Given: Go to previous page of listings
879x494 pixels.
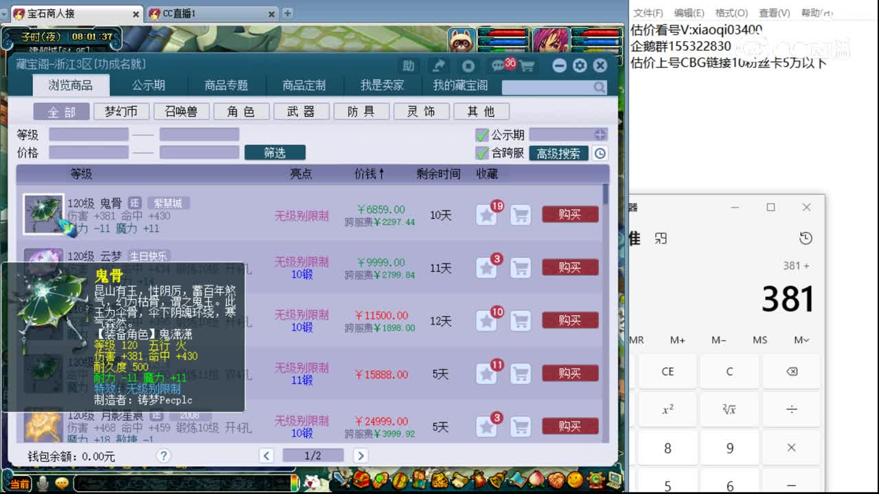Looking at the screenshot, I should click(266, 456).
